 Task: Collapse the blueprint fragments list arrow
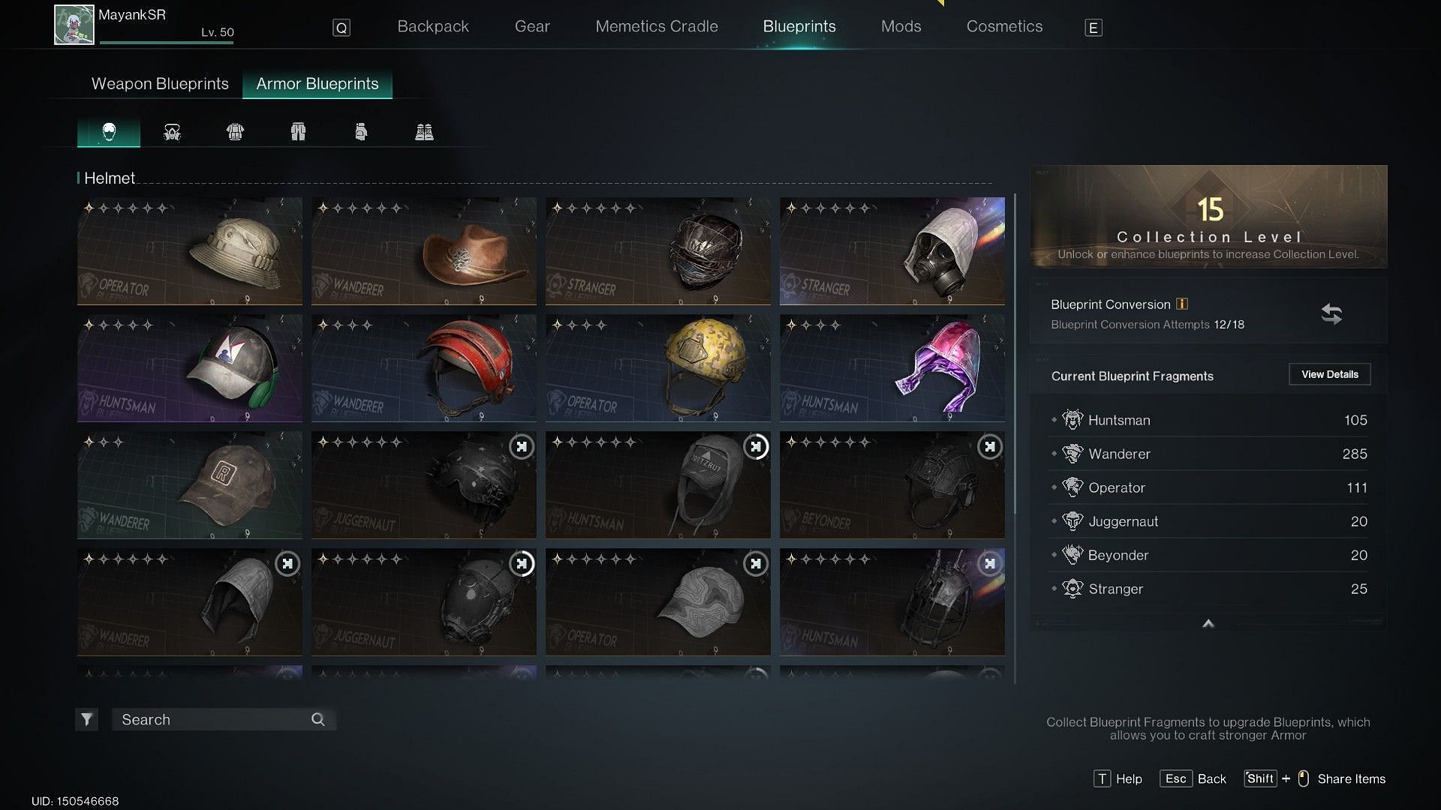1208,624
